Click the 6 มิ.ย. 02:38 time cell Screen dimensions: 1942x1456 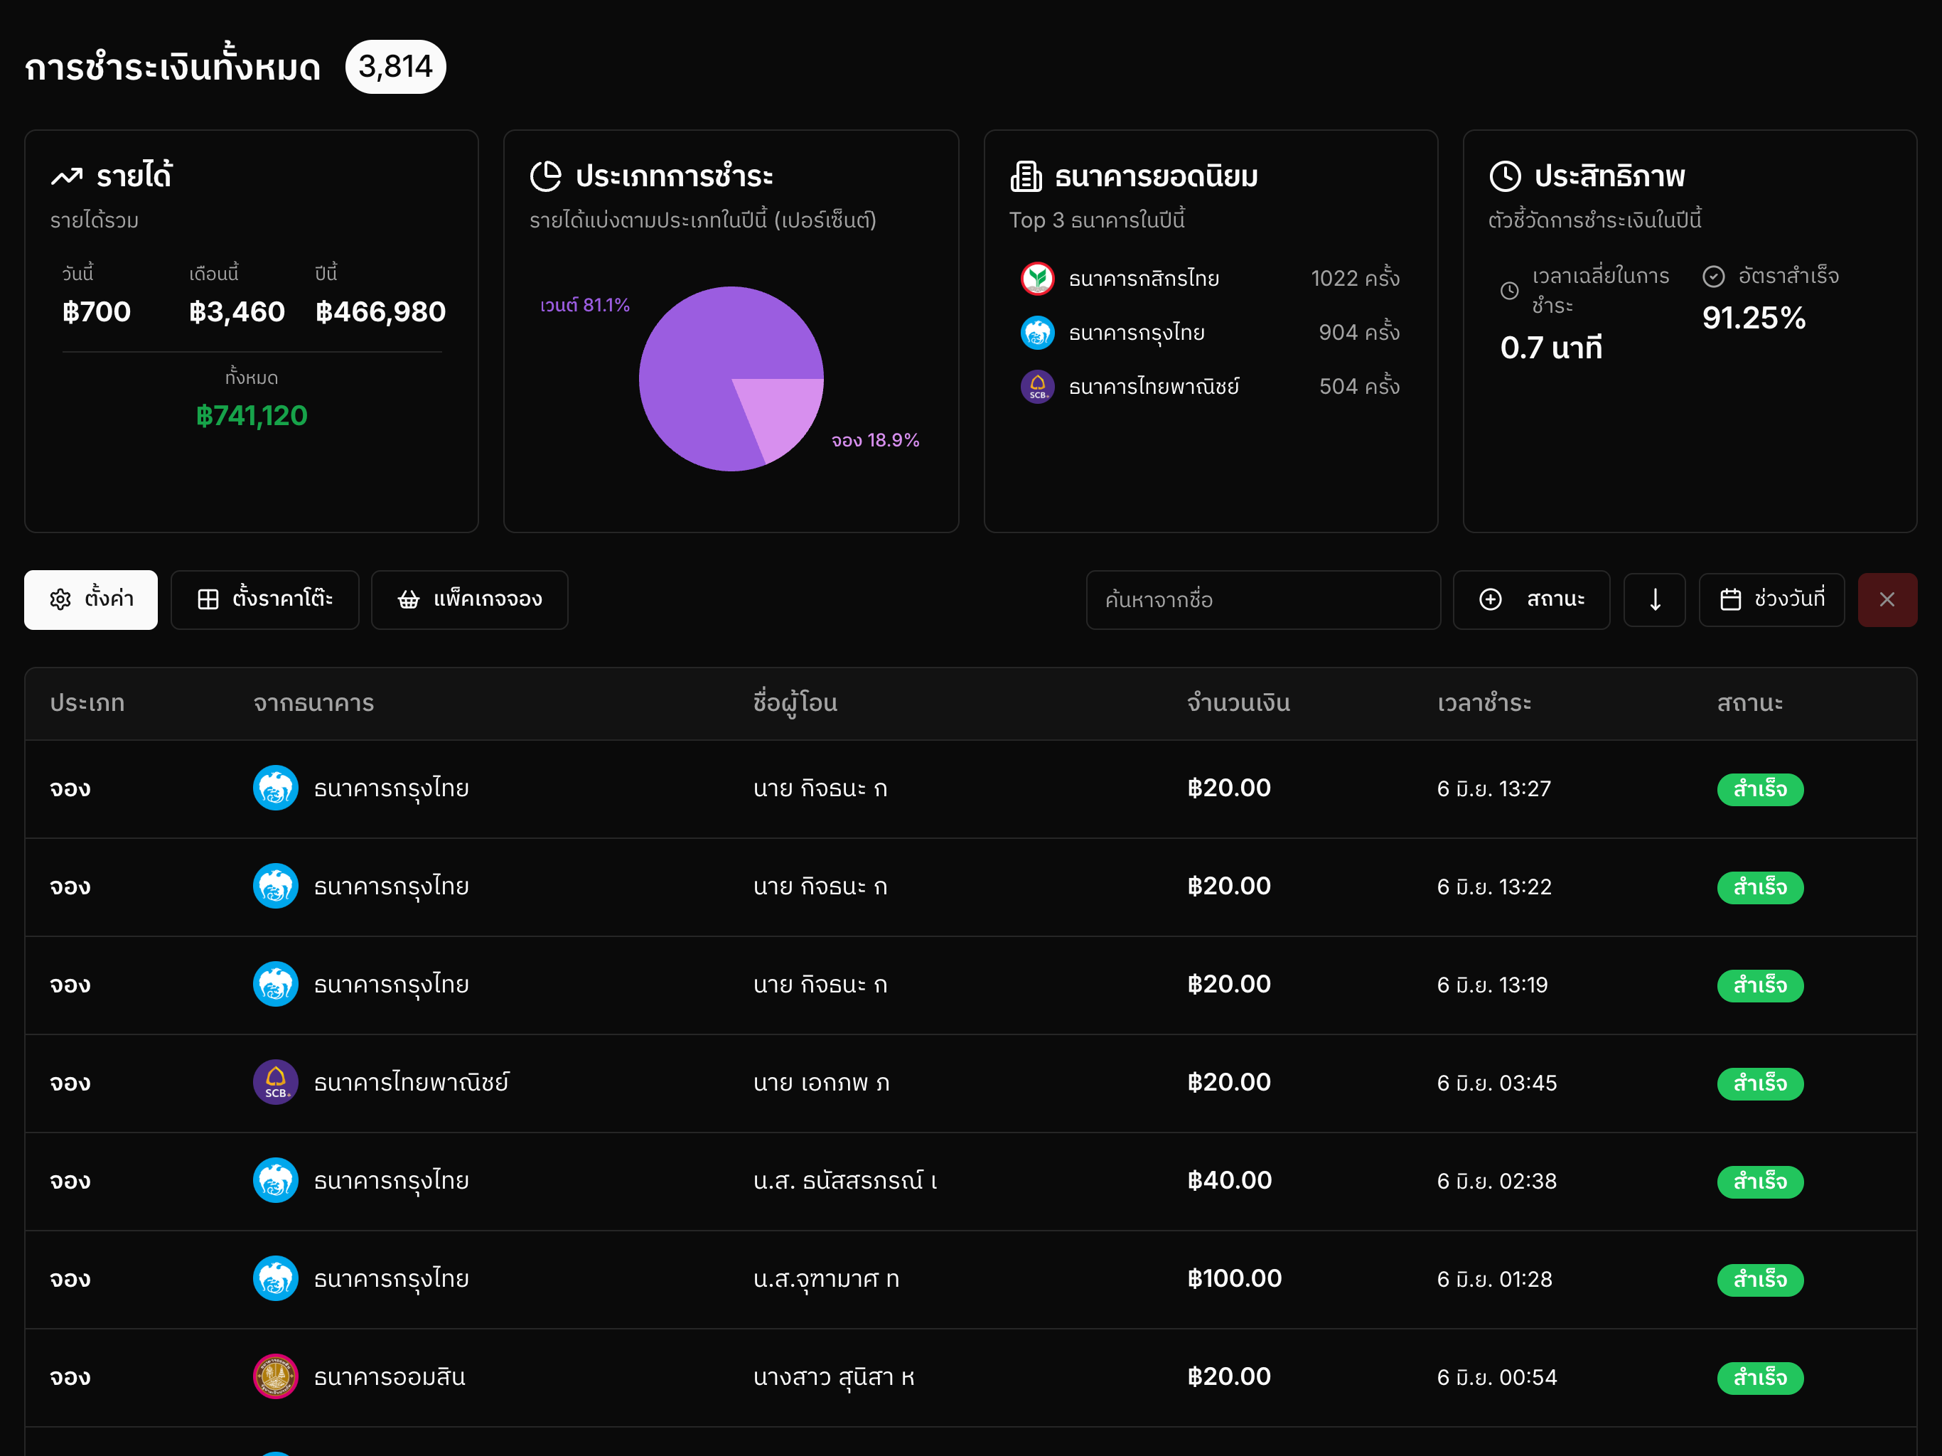(x=1496, y=1181)
